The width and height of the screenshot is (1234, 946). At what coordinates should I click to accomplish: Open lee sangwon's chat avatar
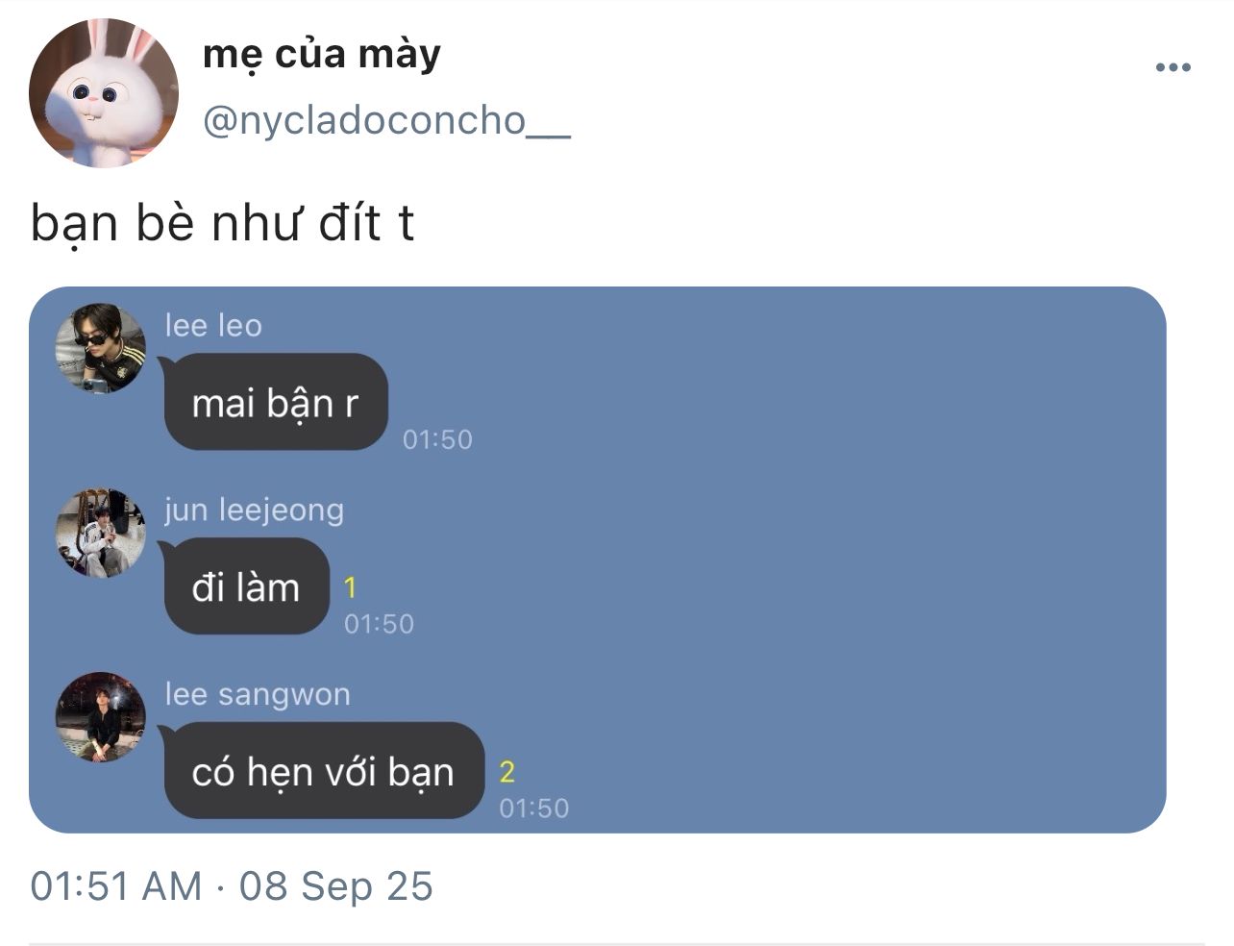[x=101, y=717]
